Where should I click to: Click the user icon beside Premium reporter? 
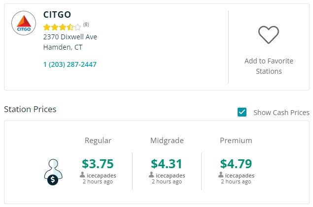[x=221, y=175]
